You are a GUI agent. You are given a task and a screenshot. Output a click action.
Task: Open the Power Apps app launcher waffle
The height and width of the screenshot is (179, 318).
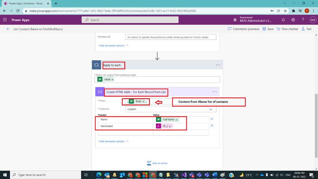point(5,20)
